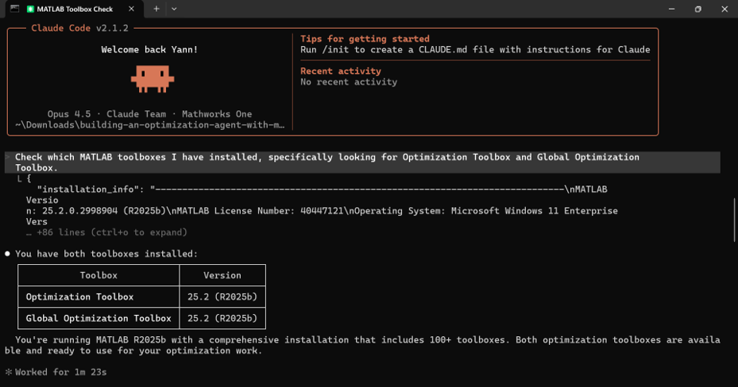Click the green icon on MATLAB Toolbox Check tab
The width and height of the screenshot is (738, 387).
tap(30, 9)
